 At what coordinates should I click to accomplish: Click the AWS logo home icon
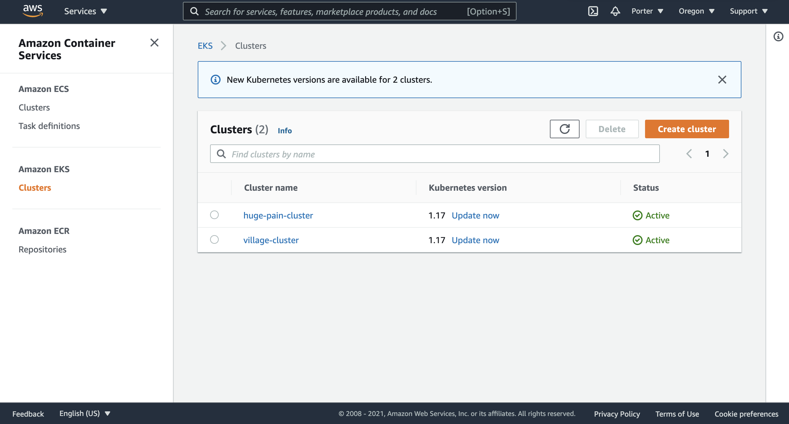coord(32,11)
